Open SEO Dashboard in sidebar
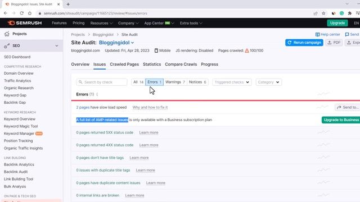The image size is (360, 202). pos(17,57)
